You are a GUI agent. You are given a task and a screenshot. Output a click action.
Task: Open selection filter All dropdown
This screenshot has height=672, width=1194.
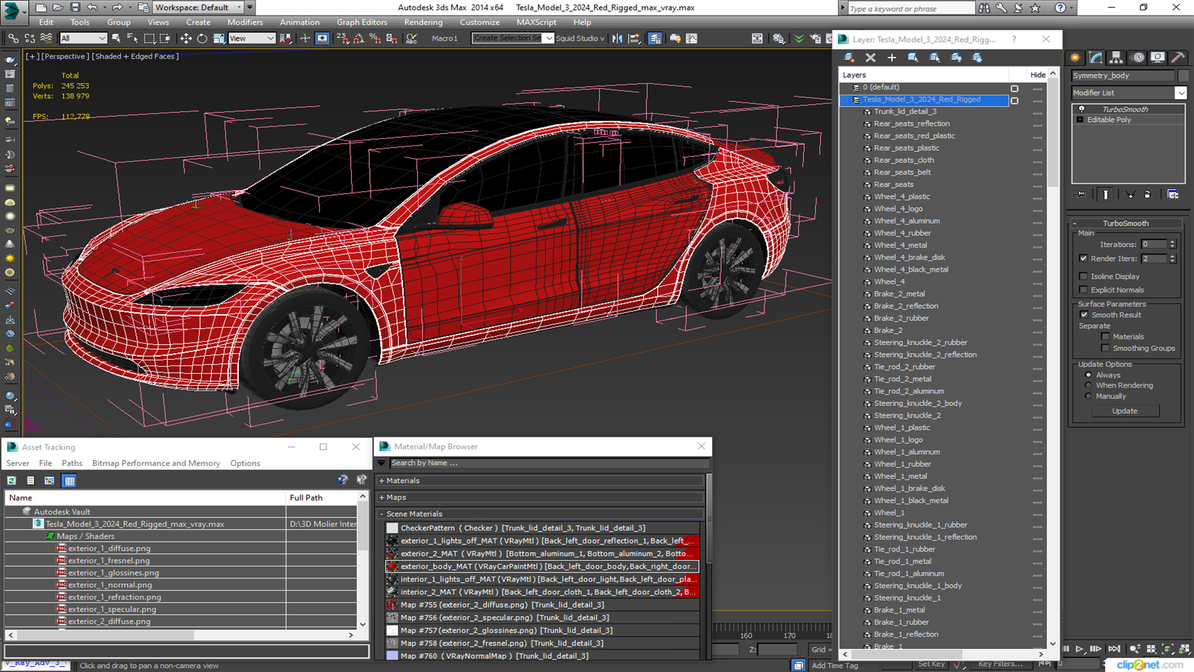(x=83, y=39)
